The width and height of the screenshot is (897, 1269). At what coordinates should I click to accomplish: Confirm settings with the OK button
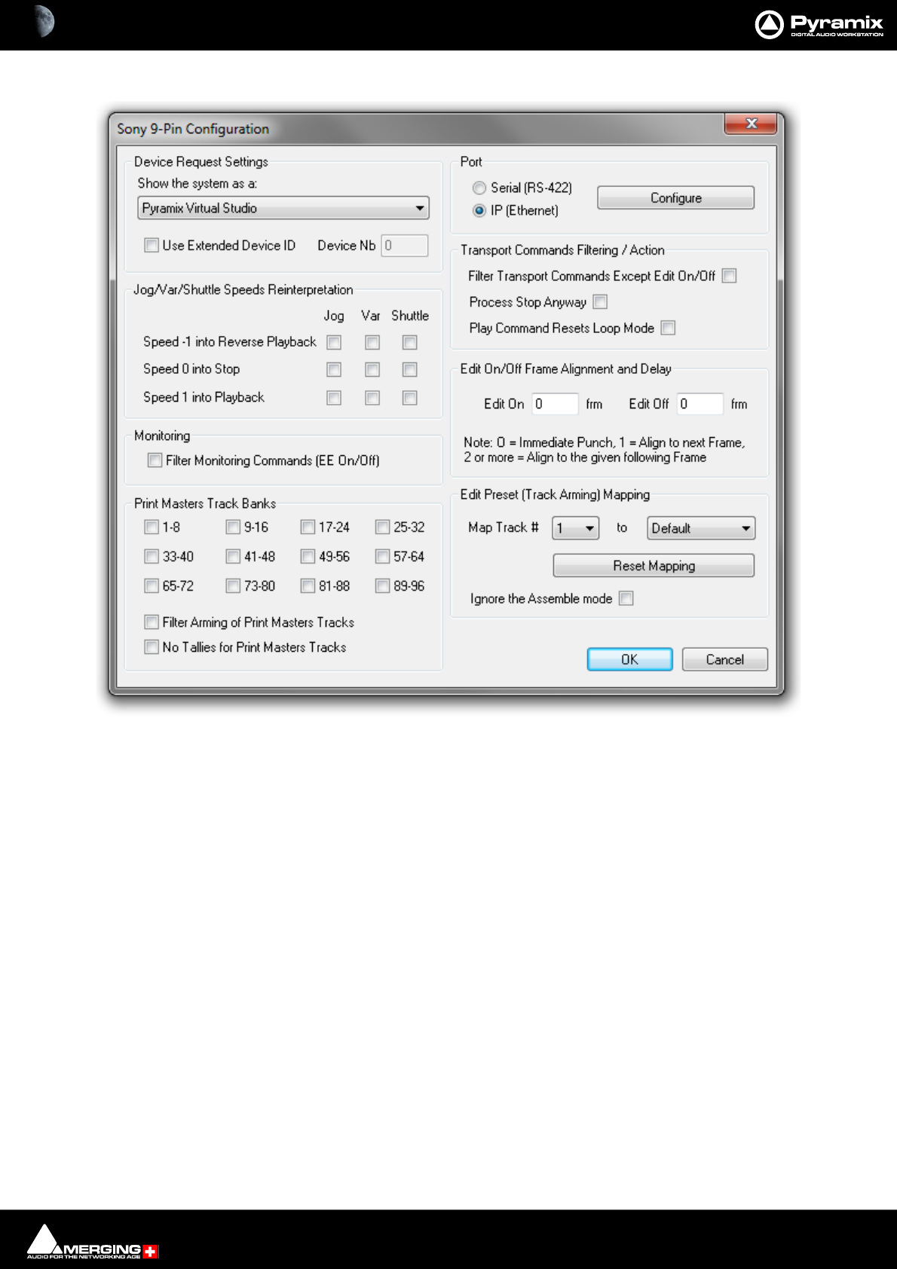tap(629, 659)
